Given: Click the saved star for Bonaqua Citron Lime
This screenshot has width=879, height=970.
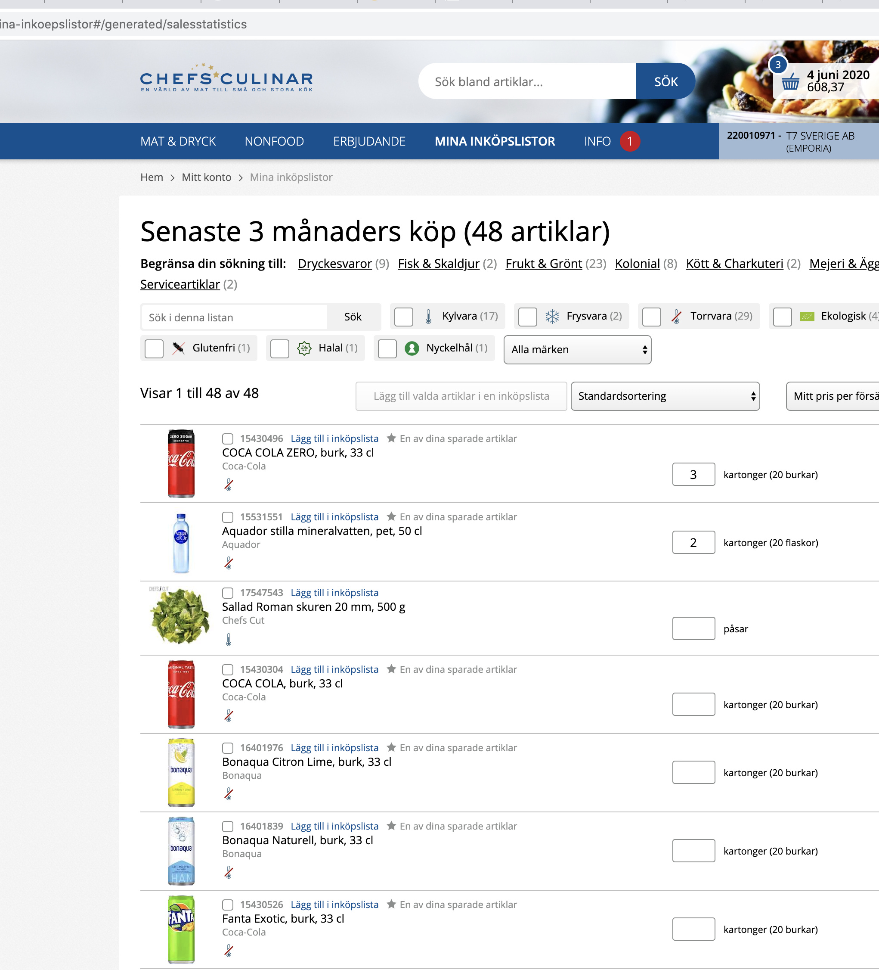Looking at the screenshot, I should pos(391,747).
